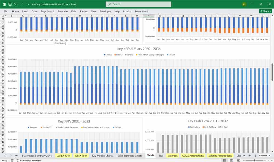The height and width of the screenshot is (162, 274).
Task: Switch to Page Break Preview icon
Action: click(x=239, y=160)
